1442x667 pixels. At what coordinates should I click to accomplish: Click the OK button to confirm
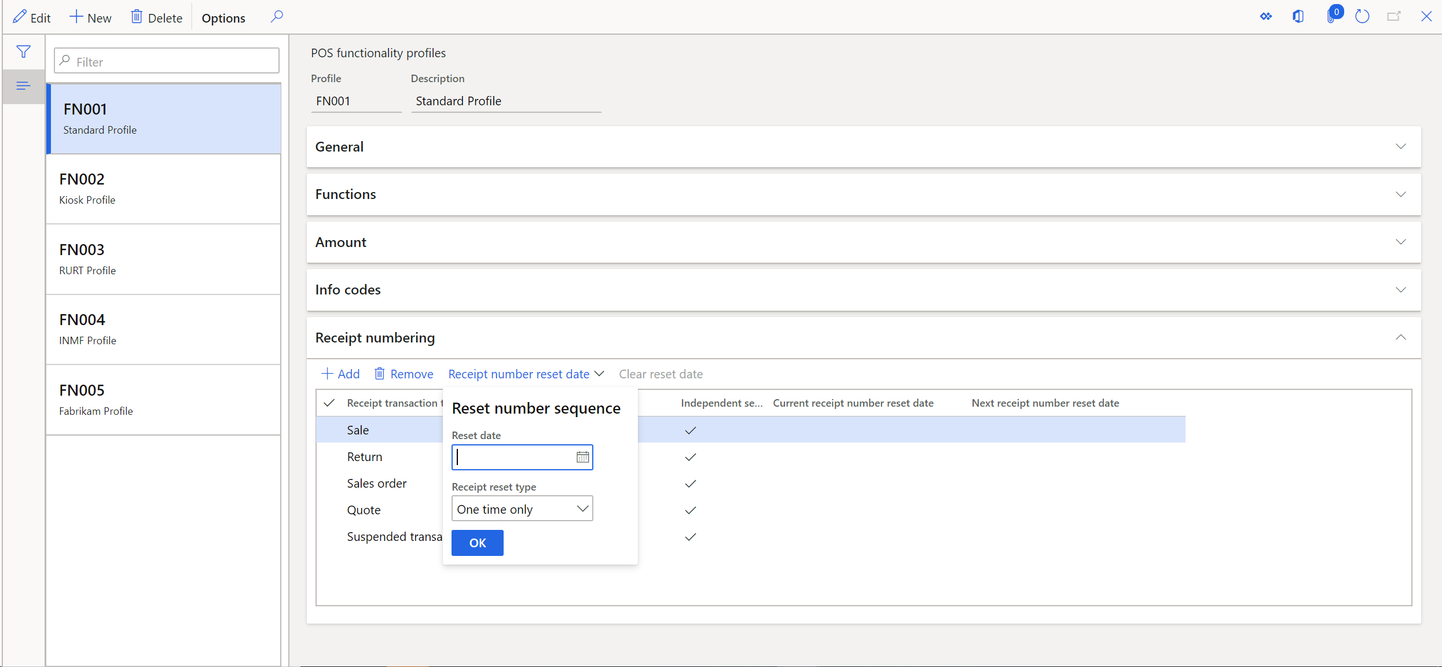478,542
